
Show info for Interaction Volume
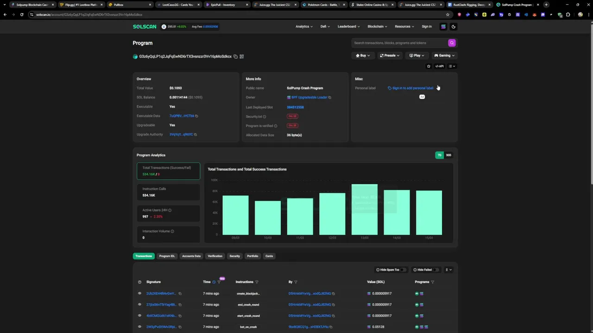pyautogui.click(x=172, y=231)
